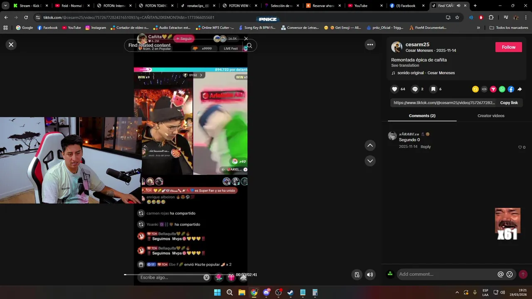Click the @ mention icon in the comment box
This screenshot has height=299, width=532.
coord(500,274)
